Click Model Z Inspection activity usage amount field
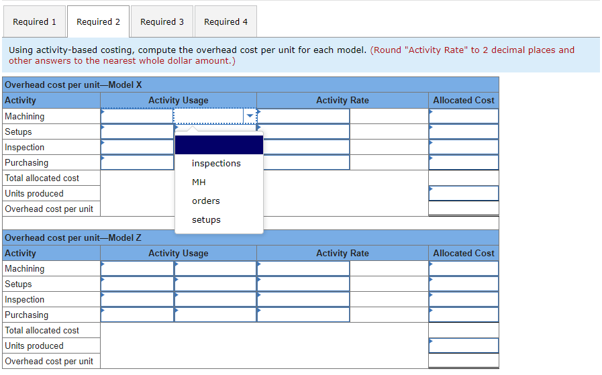The height and width of the screenshot is (375, 602). tap(137, 299)
